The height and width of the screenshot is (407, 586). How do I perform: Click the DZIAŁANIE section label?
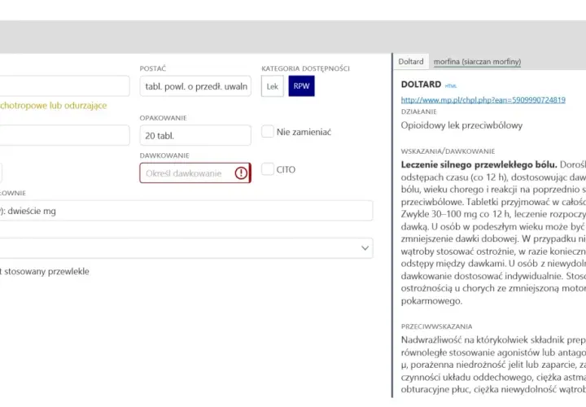pos(418,112)
